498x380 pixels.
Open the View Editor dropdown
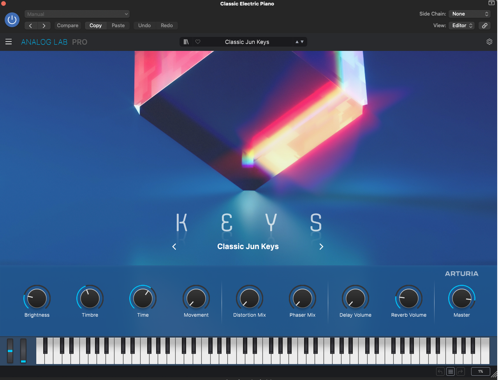click(x=461, y=26)
